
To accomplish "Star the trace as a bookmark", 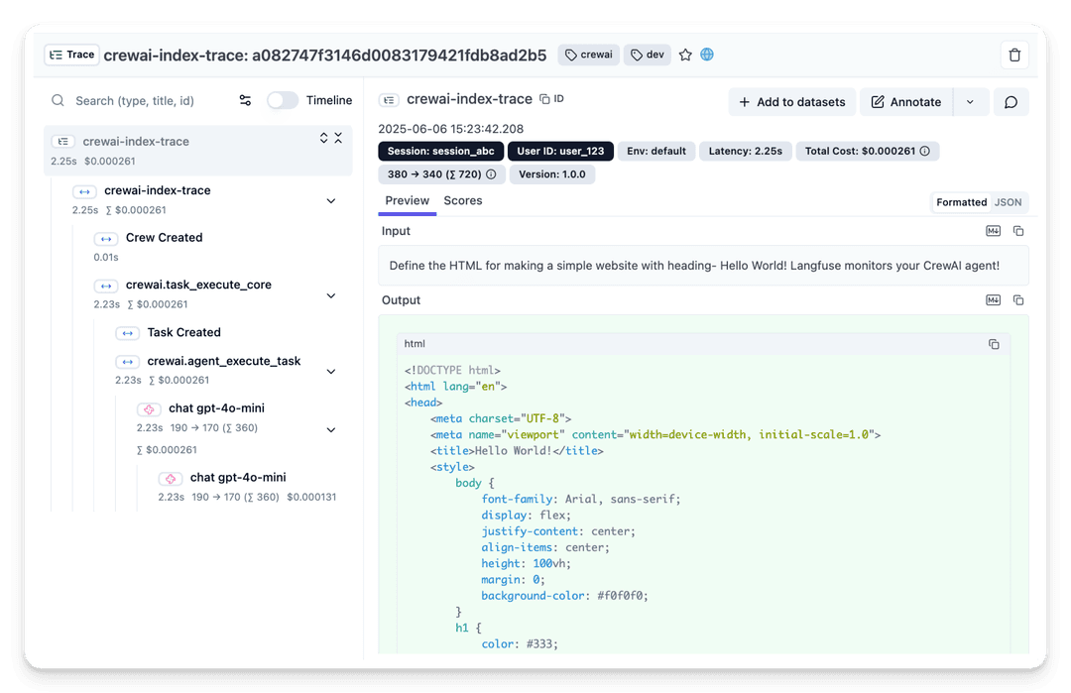I will 685,55.
